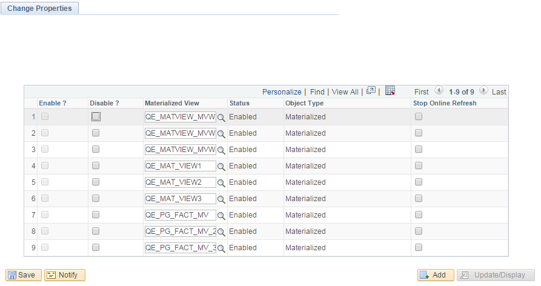Click the View All link
541x286 pixels.
(x=345, y=91)
